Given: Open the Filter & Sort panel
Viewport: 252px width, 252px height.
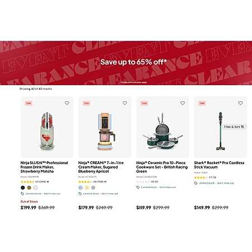Looking at the screenshot, I should coord(234,127).
